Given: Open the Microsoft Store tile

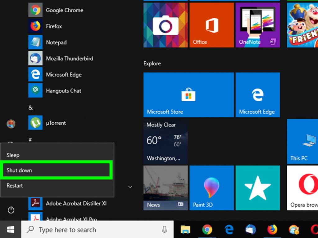Looking at the screenshot, I should pos(188,95).
